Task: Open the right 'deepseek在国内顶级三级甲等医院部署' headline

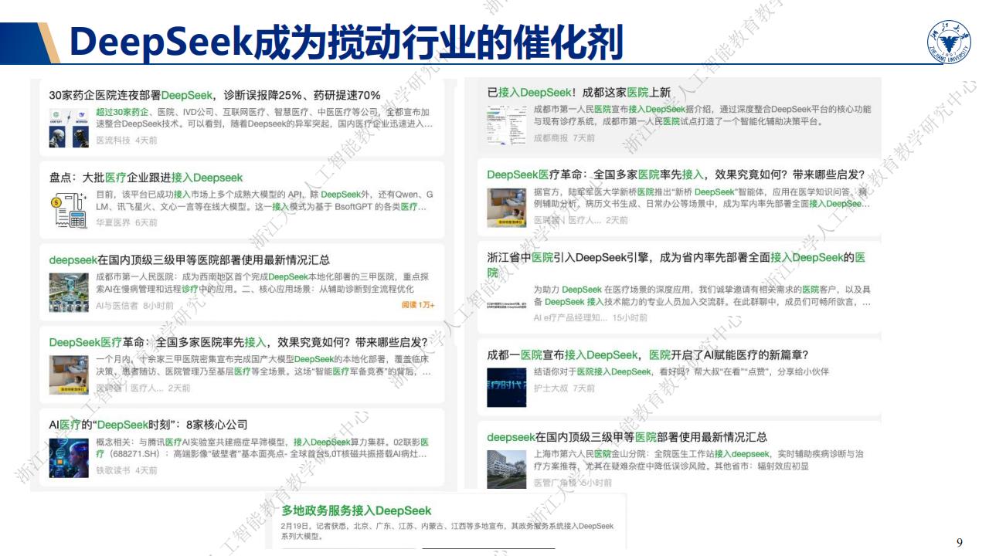Action: [x=627, y=437]
